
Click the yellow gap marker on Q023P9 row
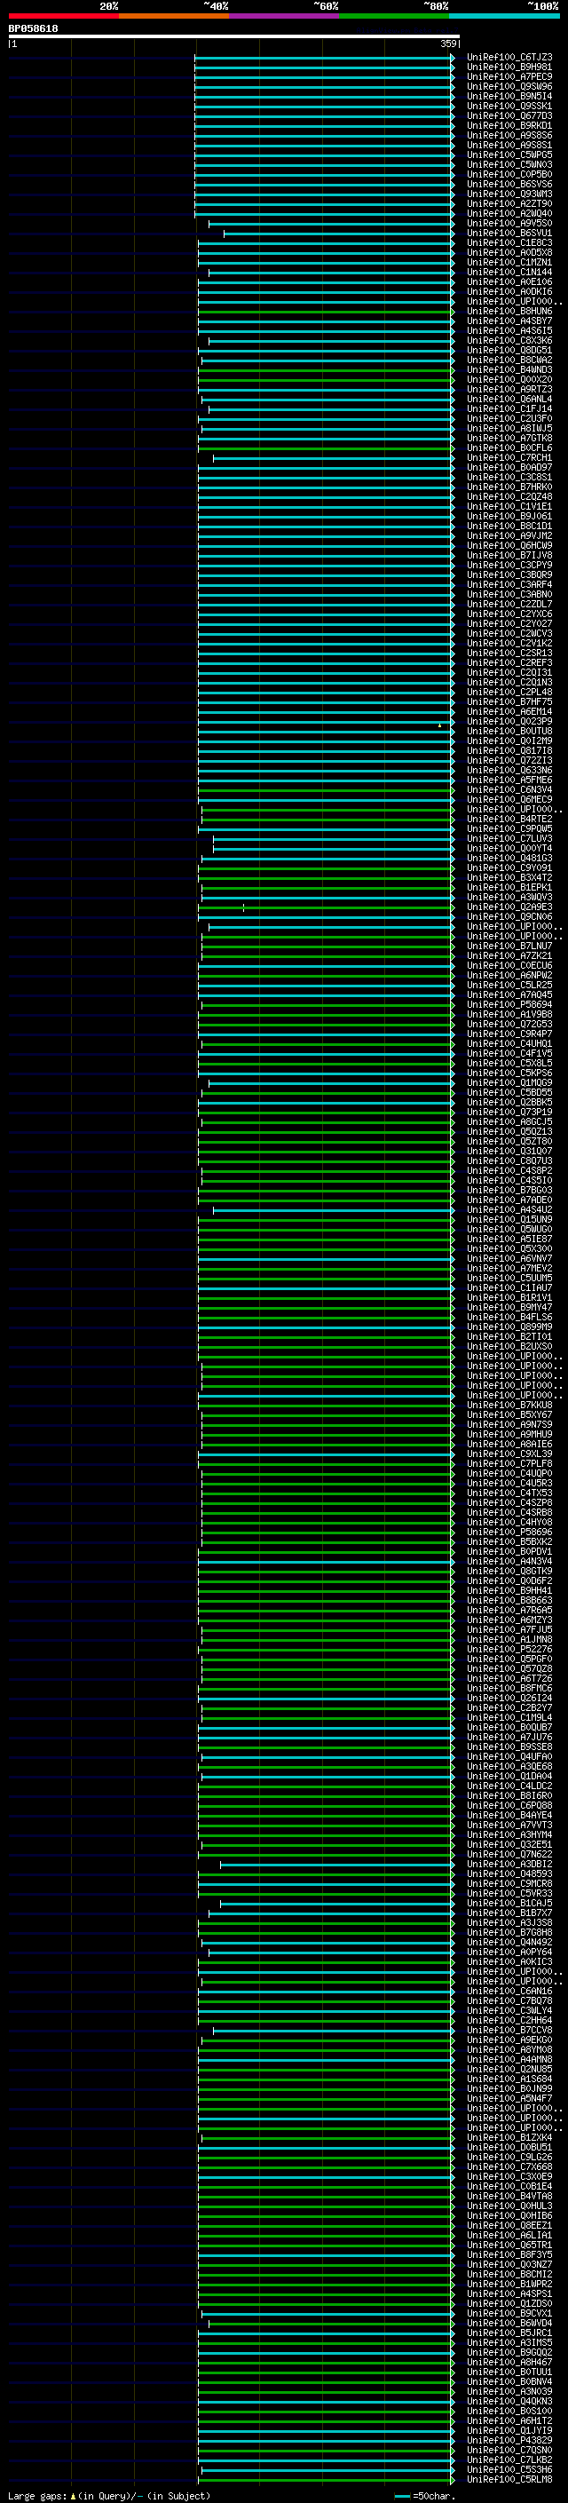tap(438, 725)
